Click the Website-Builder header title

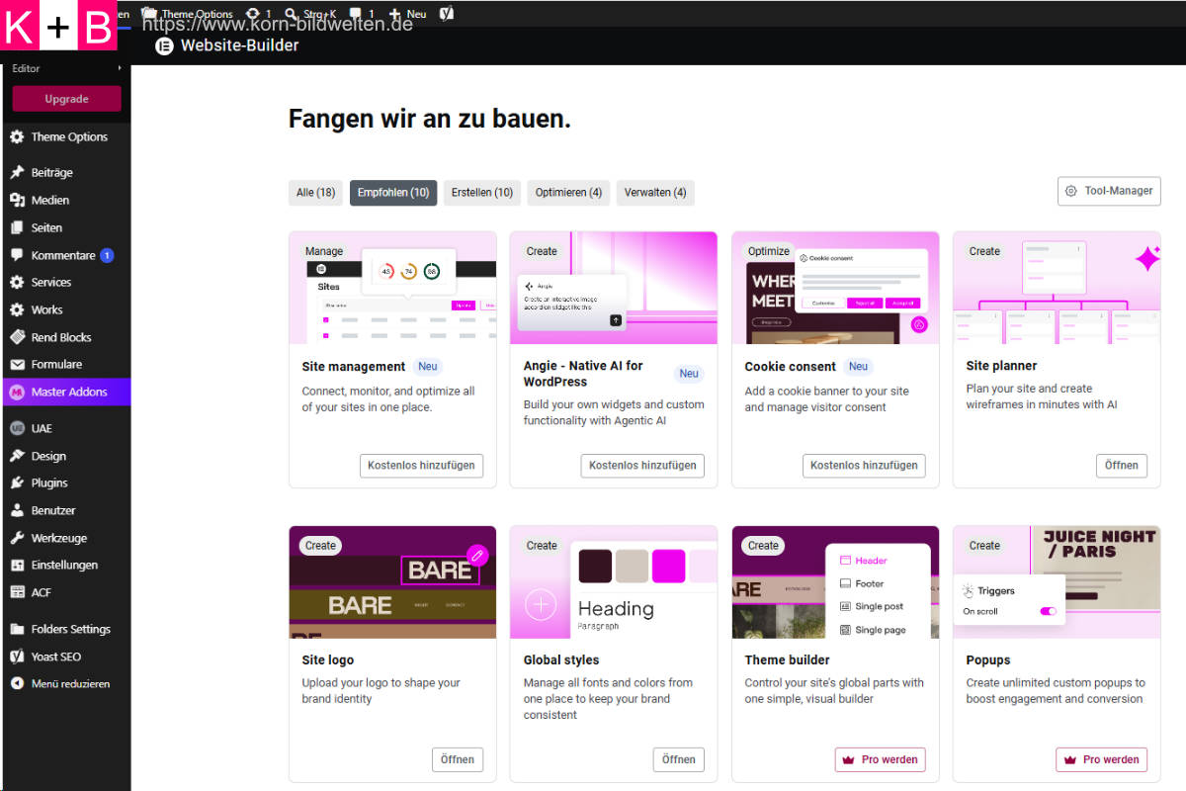click(239, 45)
